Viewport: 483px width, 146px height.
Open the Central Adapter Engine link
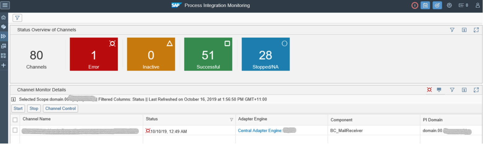click(x=260, y=131)
